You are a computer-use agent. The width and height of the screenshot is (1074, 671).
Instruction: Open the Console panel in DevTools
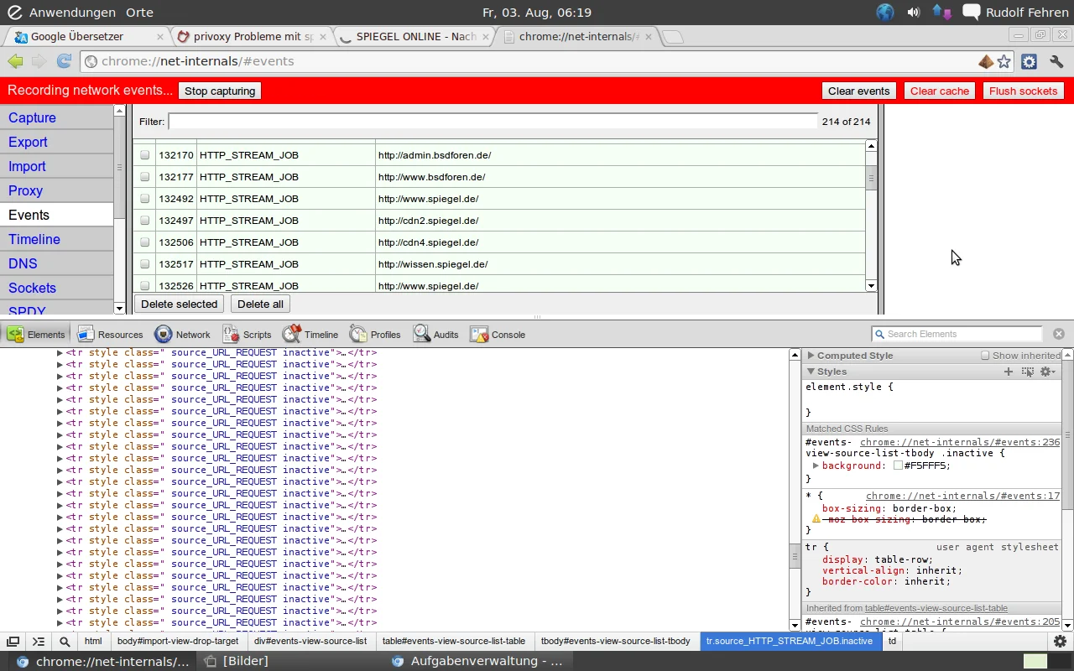click(498, 335)
